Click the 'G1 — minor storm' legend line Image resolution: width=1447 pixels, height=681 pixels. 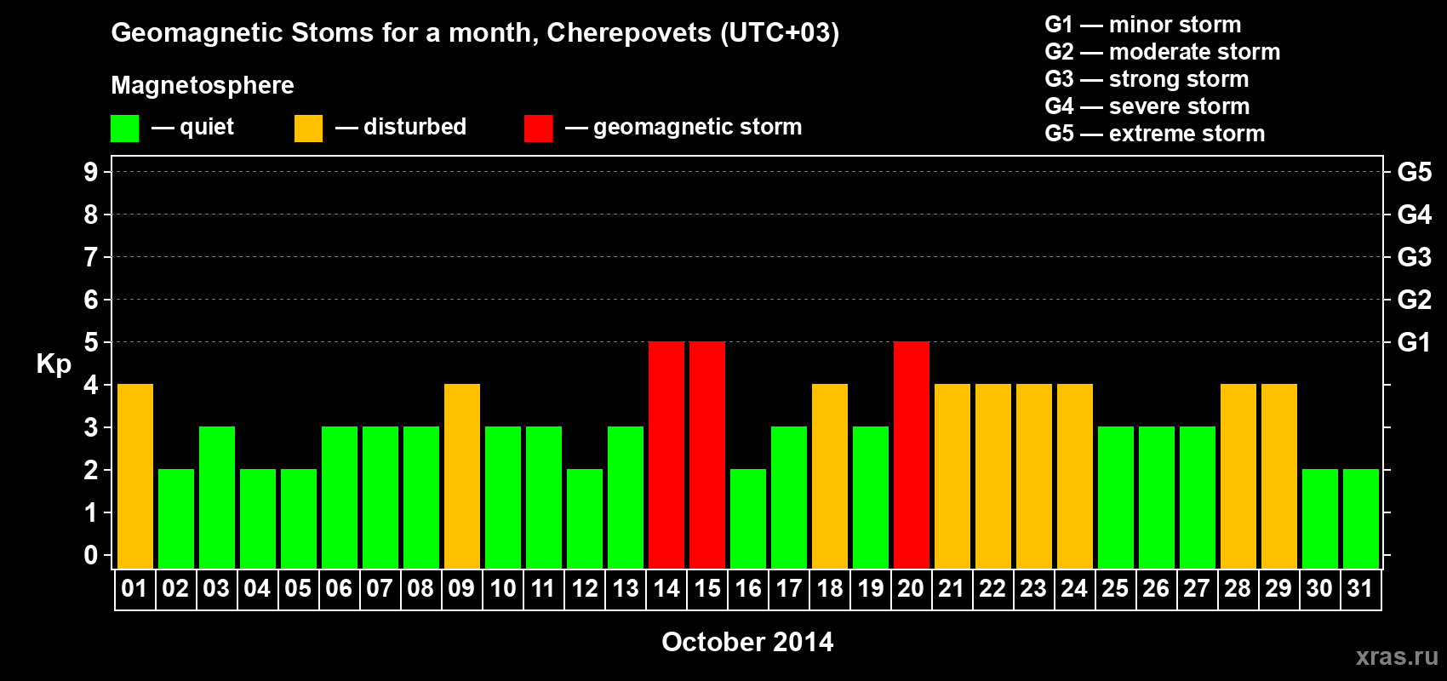pos(1143,25)
